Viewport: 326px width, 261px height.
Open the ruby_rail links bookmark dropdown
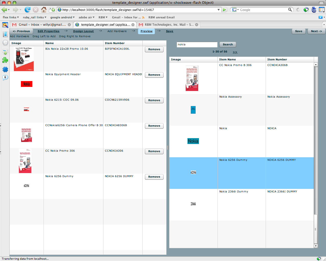(34, 17)
